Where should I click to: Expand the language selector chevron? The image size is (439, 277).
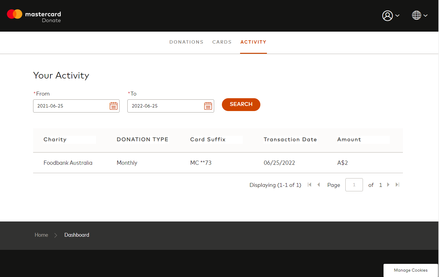pyautogui.click(x=426, y=16)
